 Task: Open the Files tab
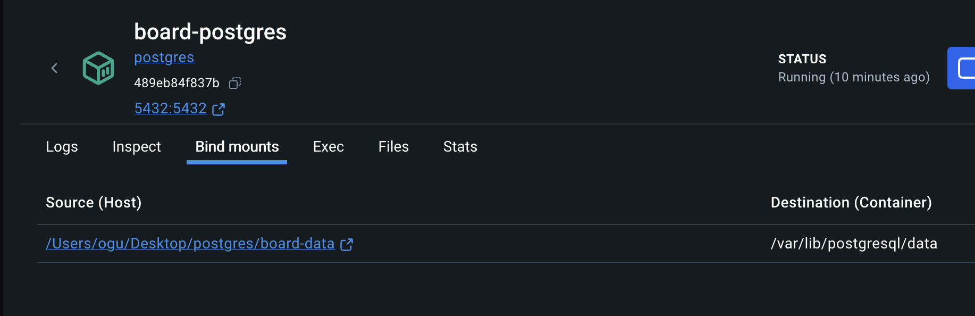pos(393,147)
